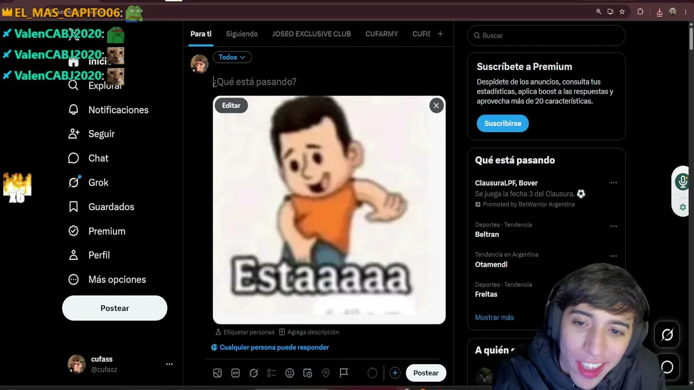The width and height of the screenshot is (694, 390).
Task: Expand the Todos audience dropdown
Action: point(232,57)
